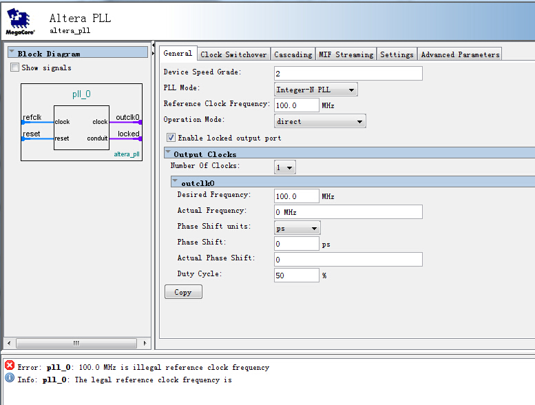Collapse the outclk0 section
Viewport: 535px width, 405px height.
175,181
